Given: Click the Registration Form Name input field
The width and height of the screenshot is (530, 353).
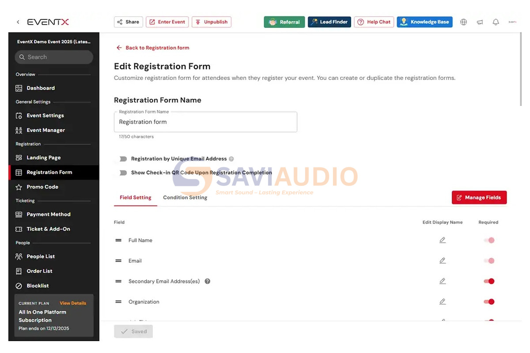Looking at the screenshot, I should 205,122.
